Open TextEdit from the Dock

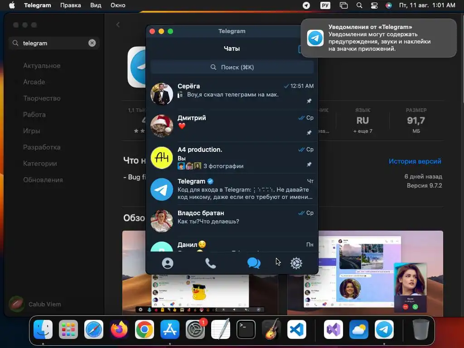[x=221, y=329]
